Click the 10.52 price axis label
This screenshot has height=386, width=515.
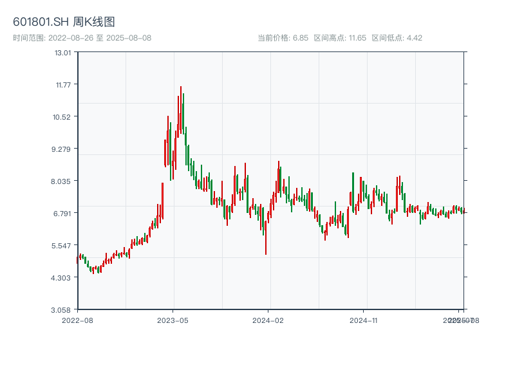tap(63, 116)
